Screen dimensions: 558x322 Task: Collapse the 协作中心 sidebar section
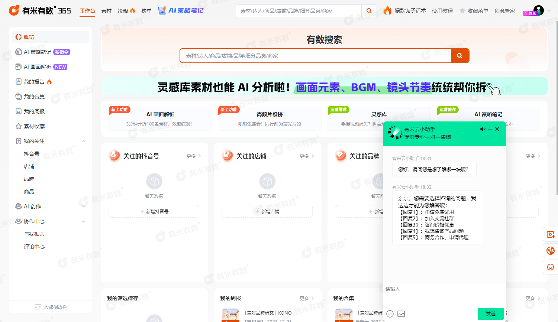click(x=84, y=221)
